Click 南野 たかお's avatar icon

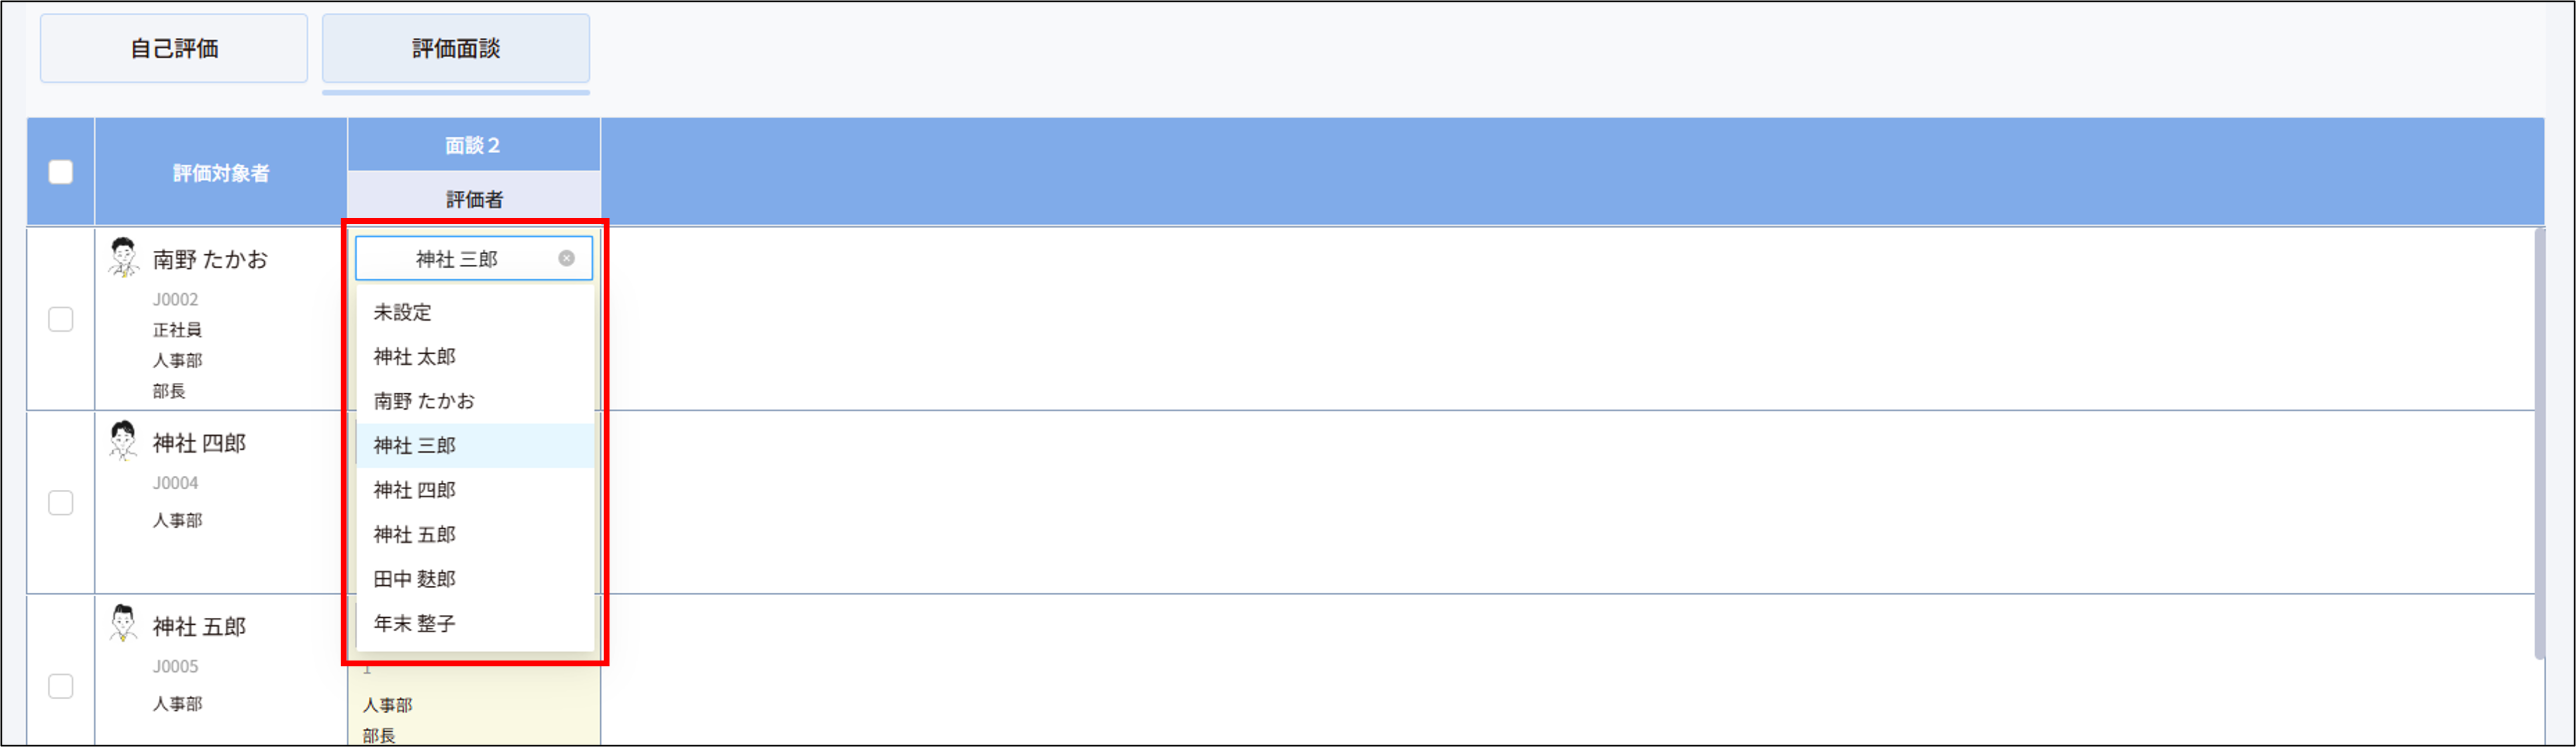(123, 257)
